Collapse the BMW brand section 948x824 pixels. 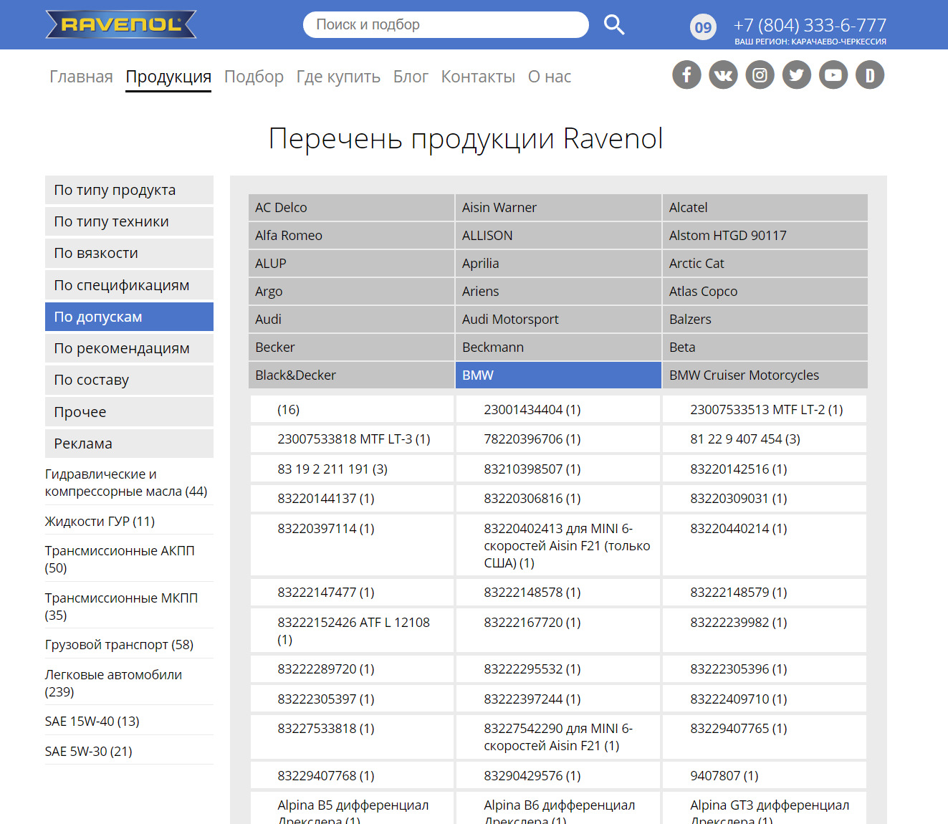557,375
